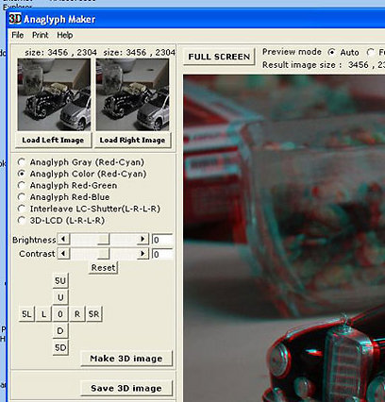The height and width of the screenshot is (402, 385).
Task: Click the D shift-down button
Action: pyautogui.click(x=60, y=331)
